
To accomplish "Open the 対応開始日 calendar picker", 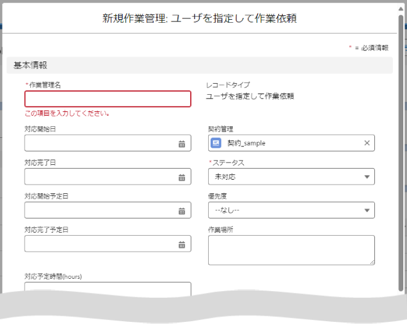I will (182, 143).
